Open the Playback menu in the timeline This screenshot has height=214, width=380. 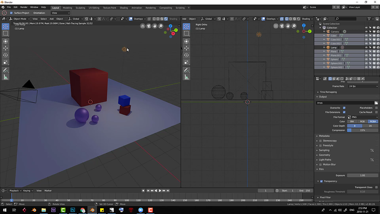(15, 191)
